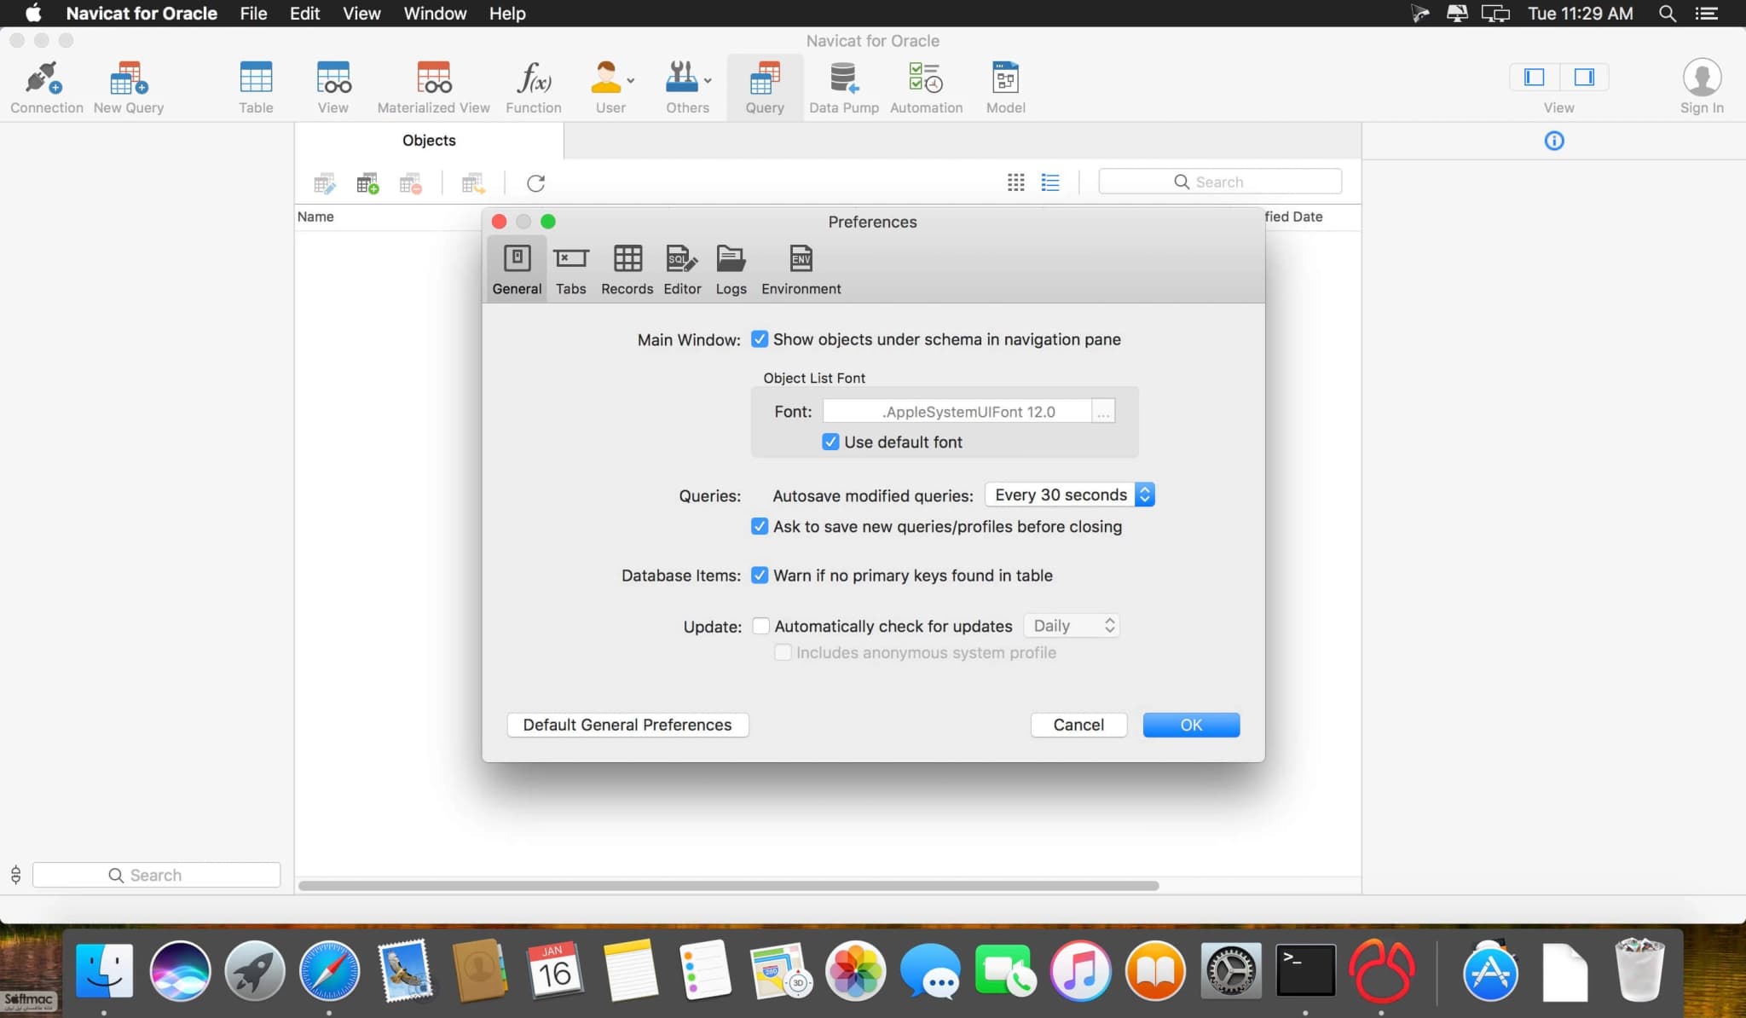Click the horizontal scrollbar in Objects list
1746x1018 pixels.
728,886
